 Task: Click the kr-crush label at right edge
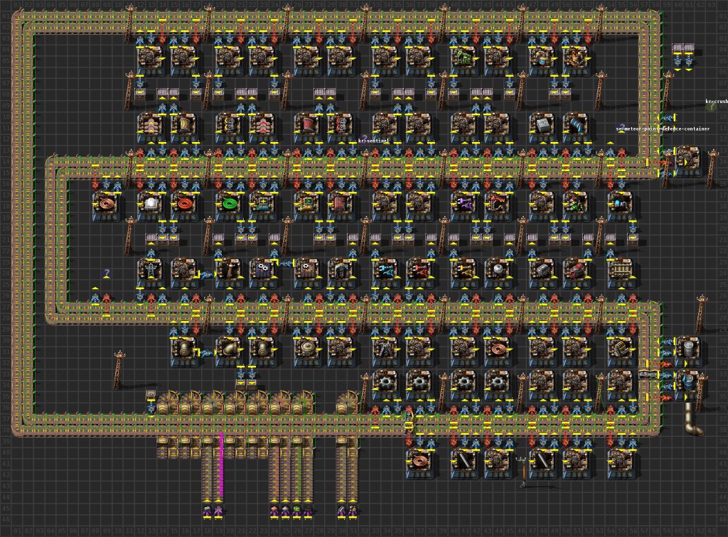(717, 101)
